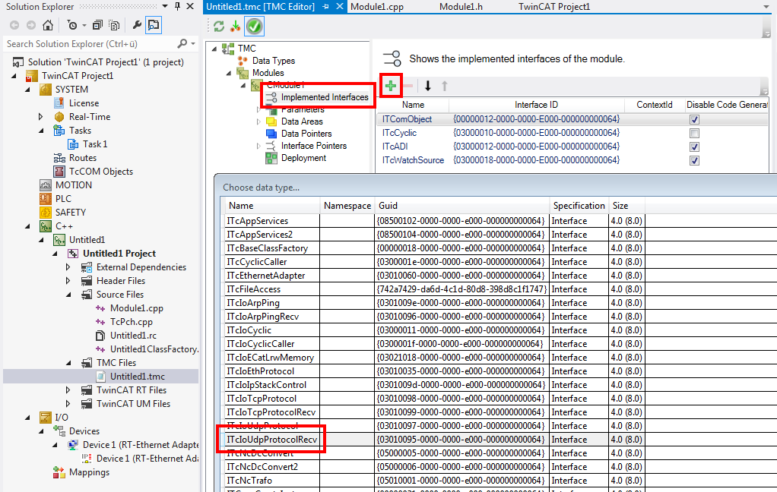The height and width of the screenshot is (492, 777).
Task: Switch to the Module1.cpp tab
Action: pos(377,6)
